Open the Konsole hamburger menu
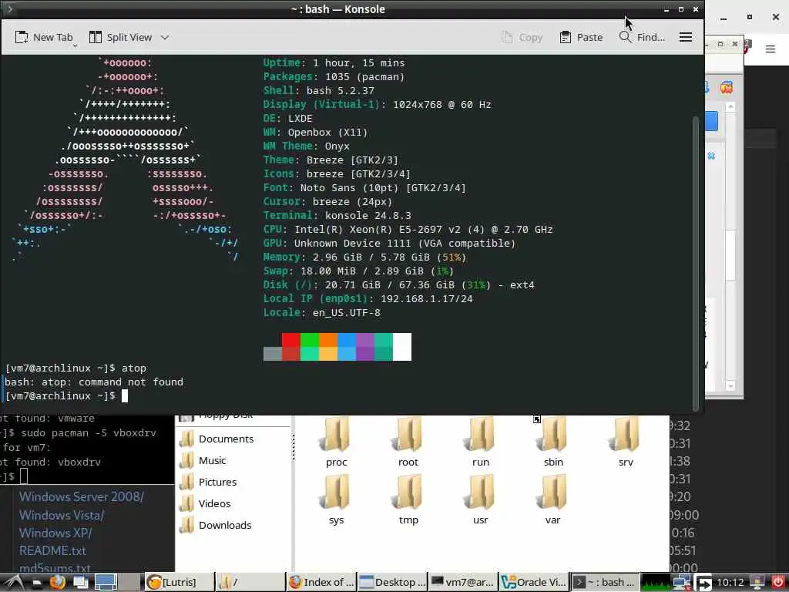789x592 pixels. 685,37
